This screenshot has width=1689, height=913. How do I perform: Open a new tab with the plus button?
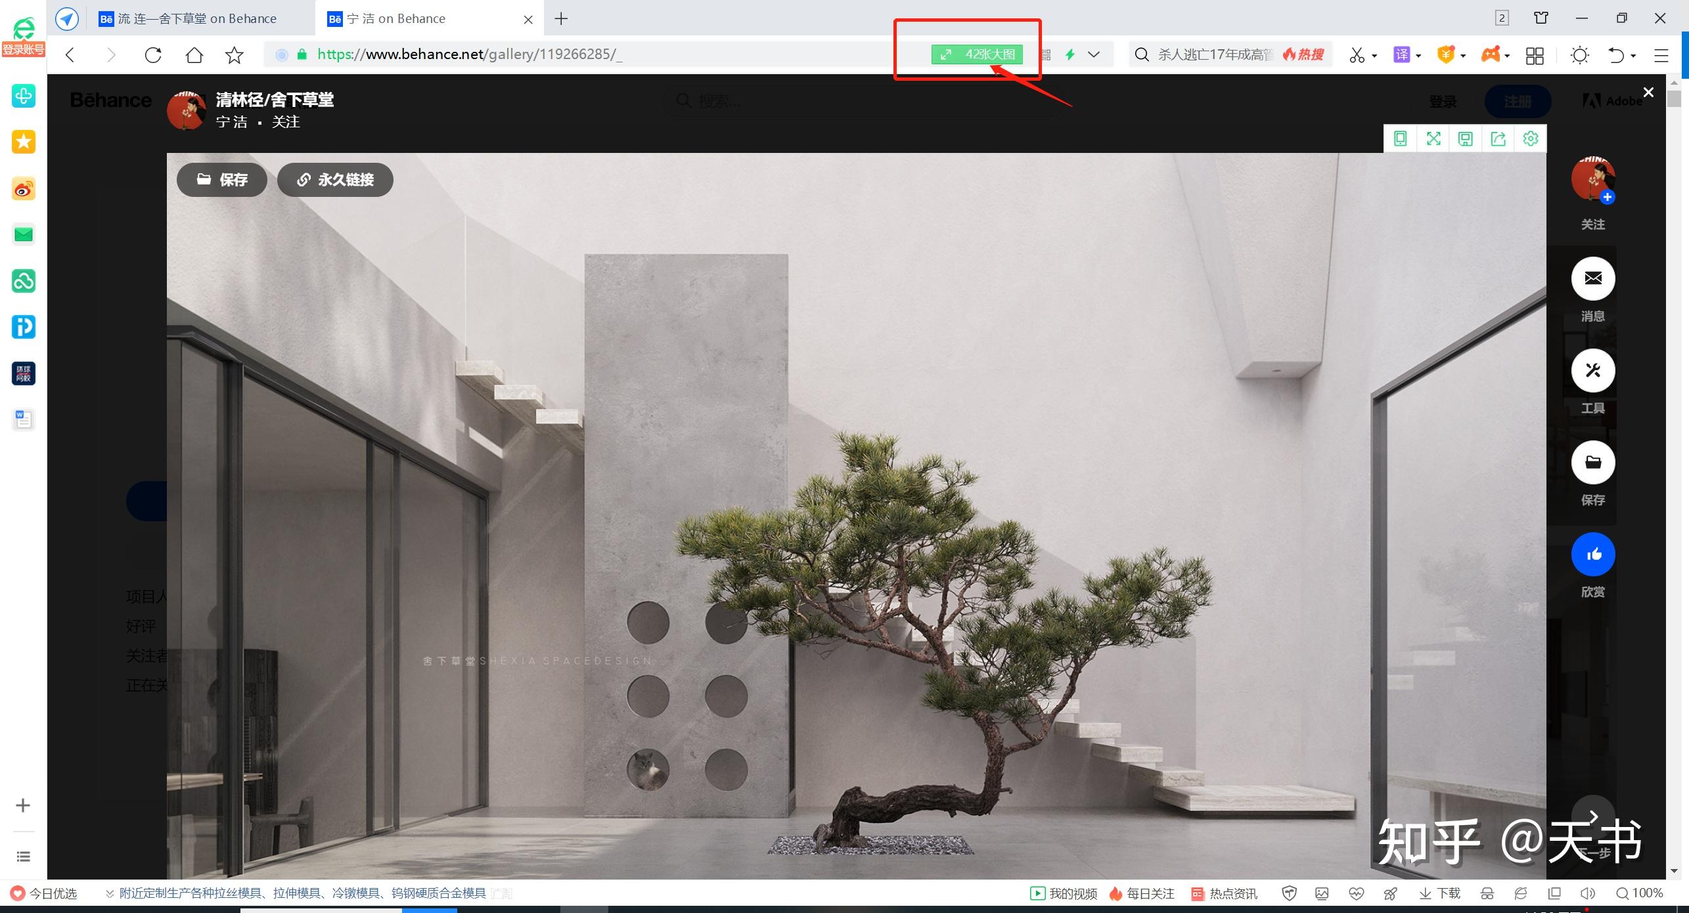561,18
